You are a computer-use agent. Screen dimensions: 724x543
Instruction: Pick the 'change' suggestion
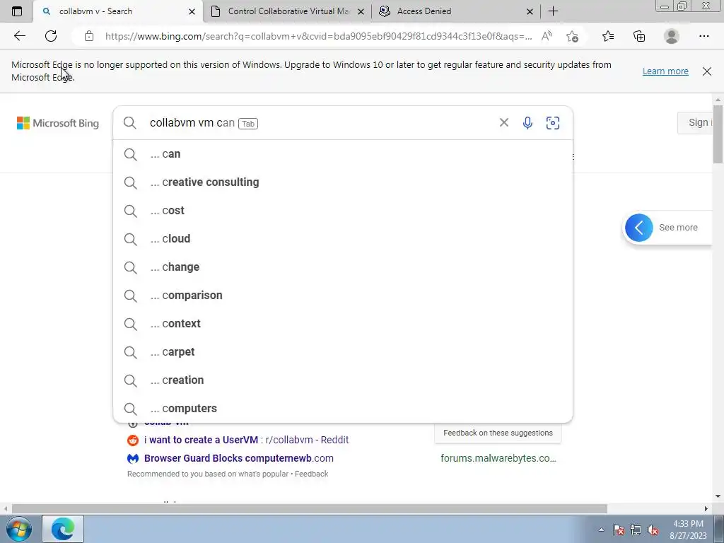pos(343,267)
